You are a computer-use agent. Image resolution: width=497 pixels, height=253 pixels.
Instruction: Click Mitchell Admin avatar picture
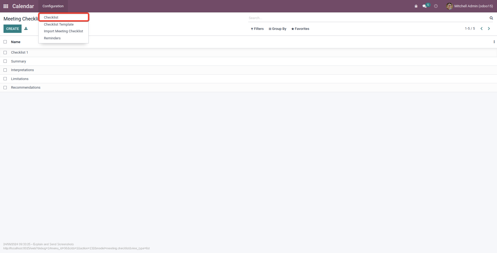449,6
